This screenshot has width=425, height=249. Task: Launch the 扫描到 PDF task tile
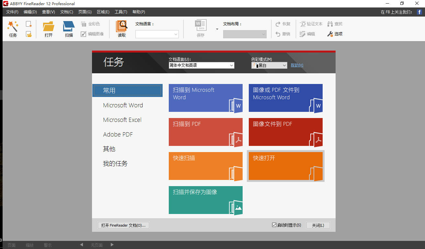(x=205, y=132)
